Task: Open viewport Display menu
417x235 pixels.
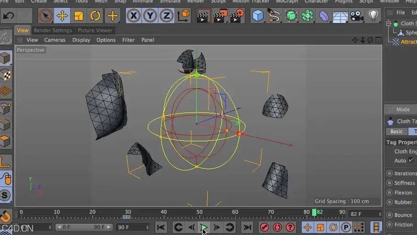Action: [81, 40]
